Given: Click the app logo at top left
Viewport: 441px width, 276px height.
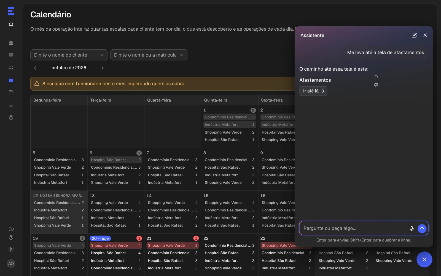Looking at the screenshot, I should coord(11,11).
